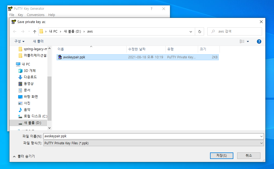Go up one folder level

35,31
